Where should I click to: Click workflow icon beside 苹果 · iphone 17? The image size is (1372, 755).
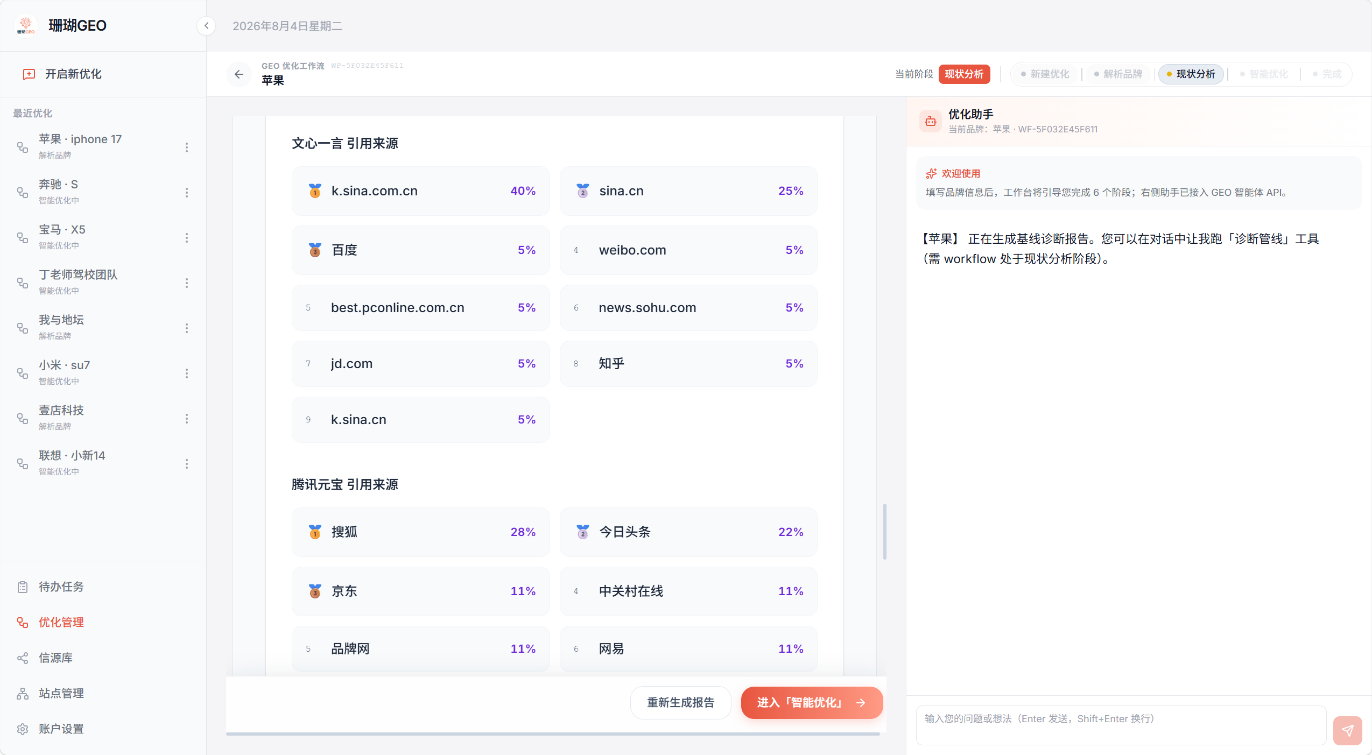(x=23, y=147)
